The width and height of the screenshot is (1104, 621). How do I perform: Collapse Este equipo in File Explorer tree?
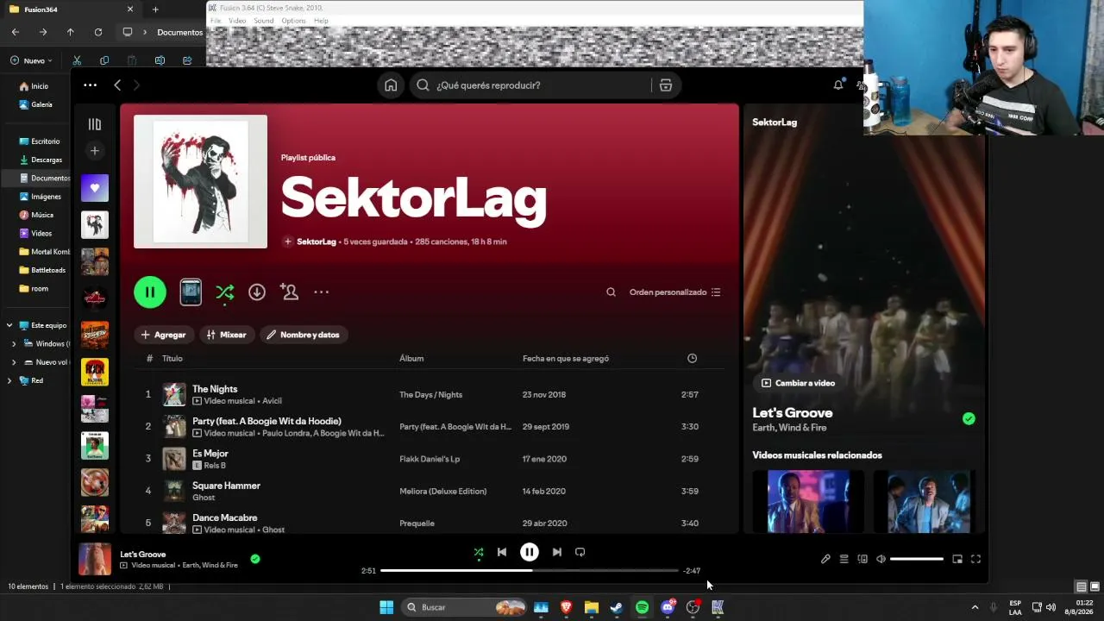click(9, 325)
